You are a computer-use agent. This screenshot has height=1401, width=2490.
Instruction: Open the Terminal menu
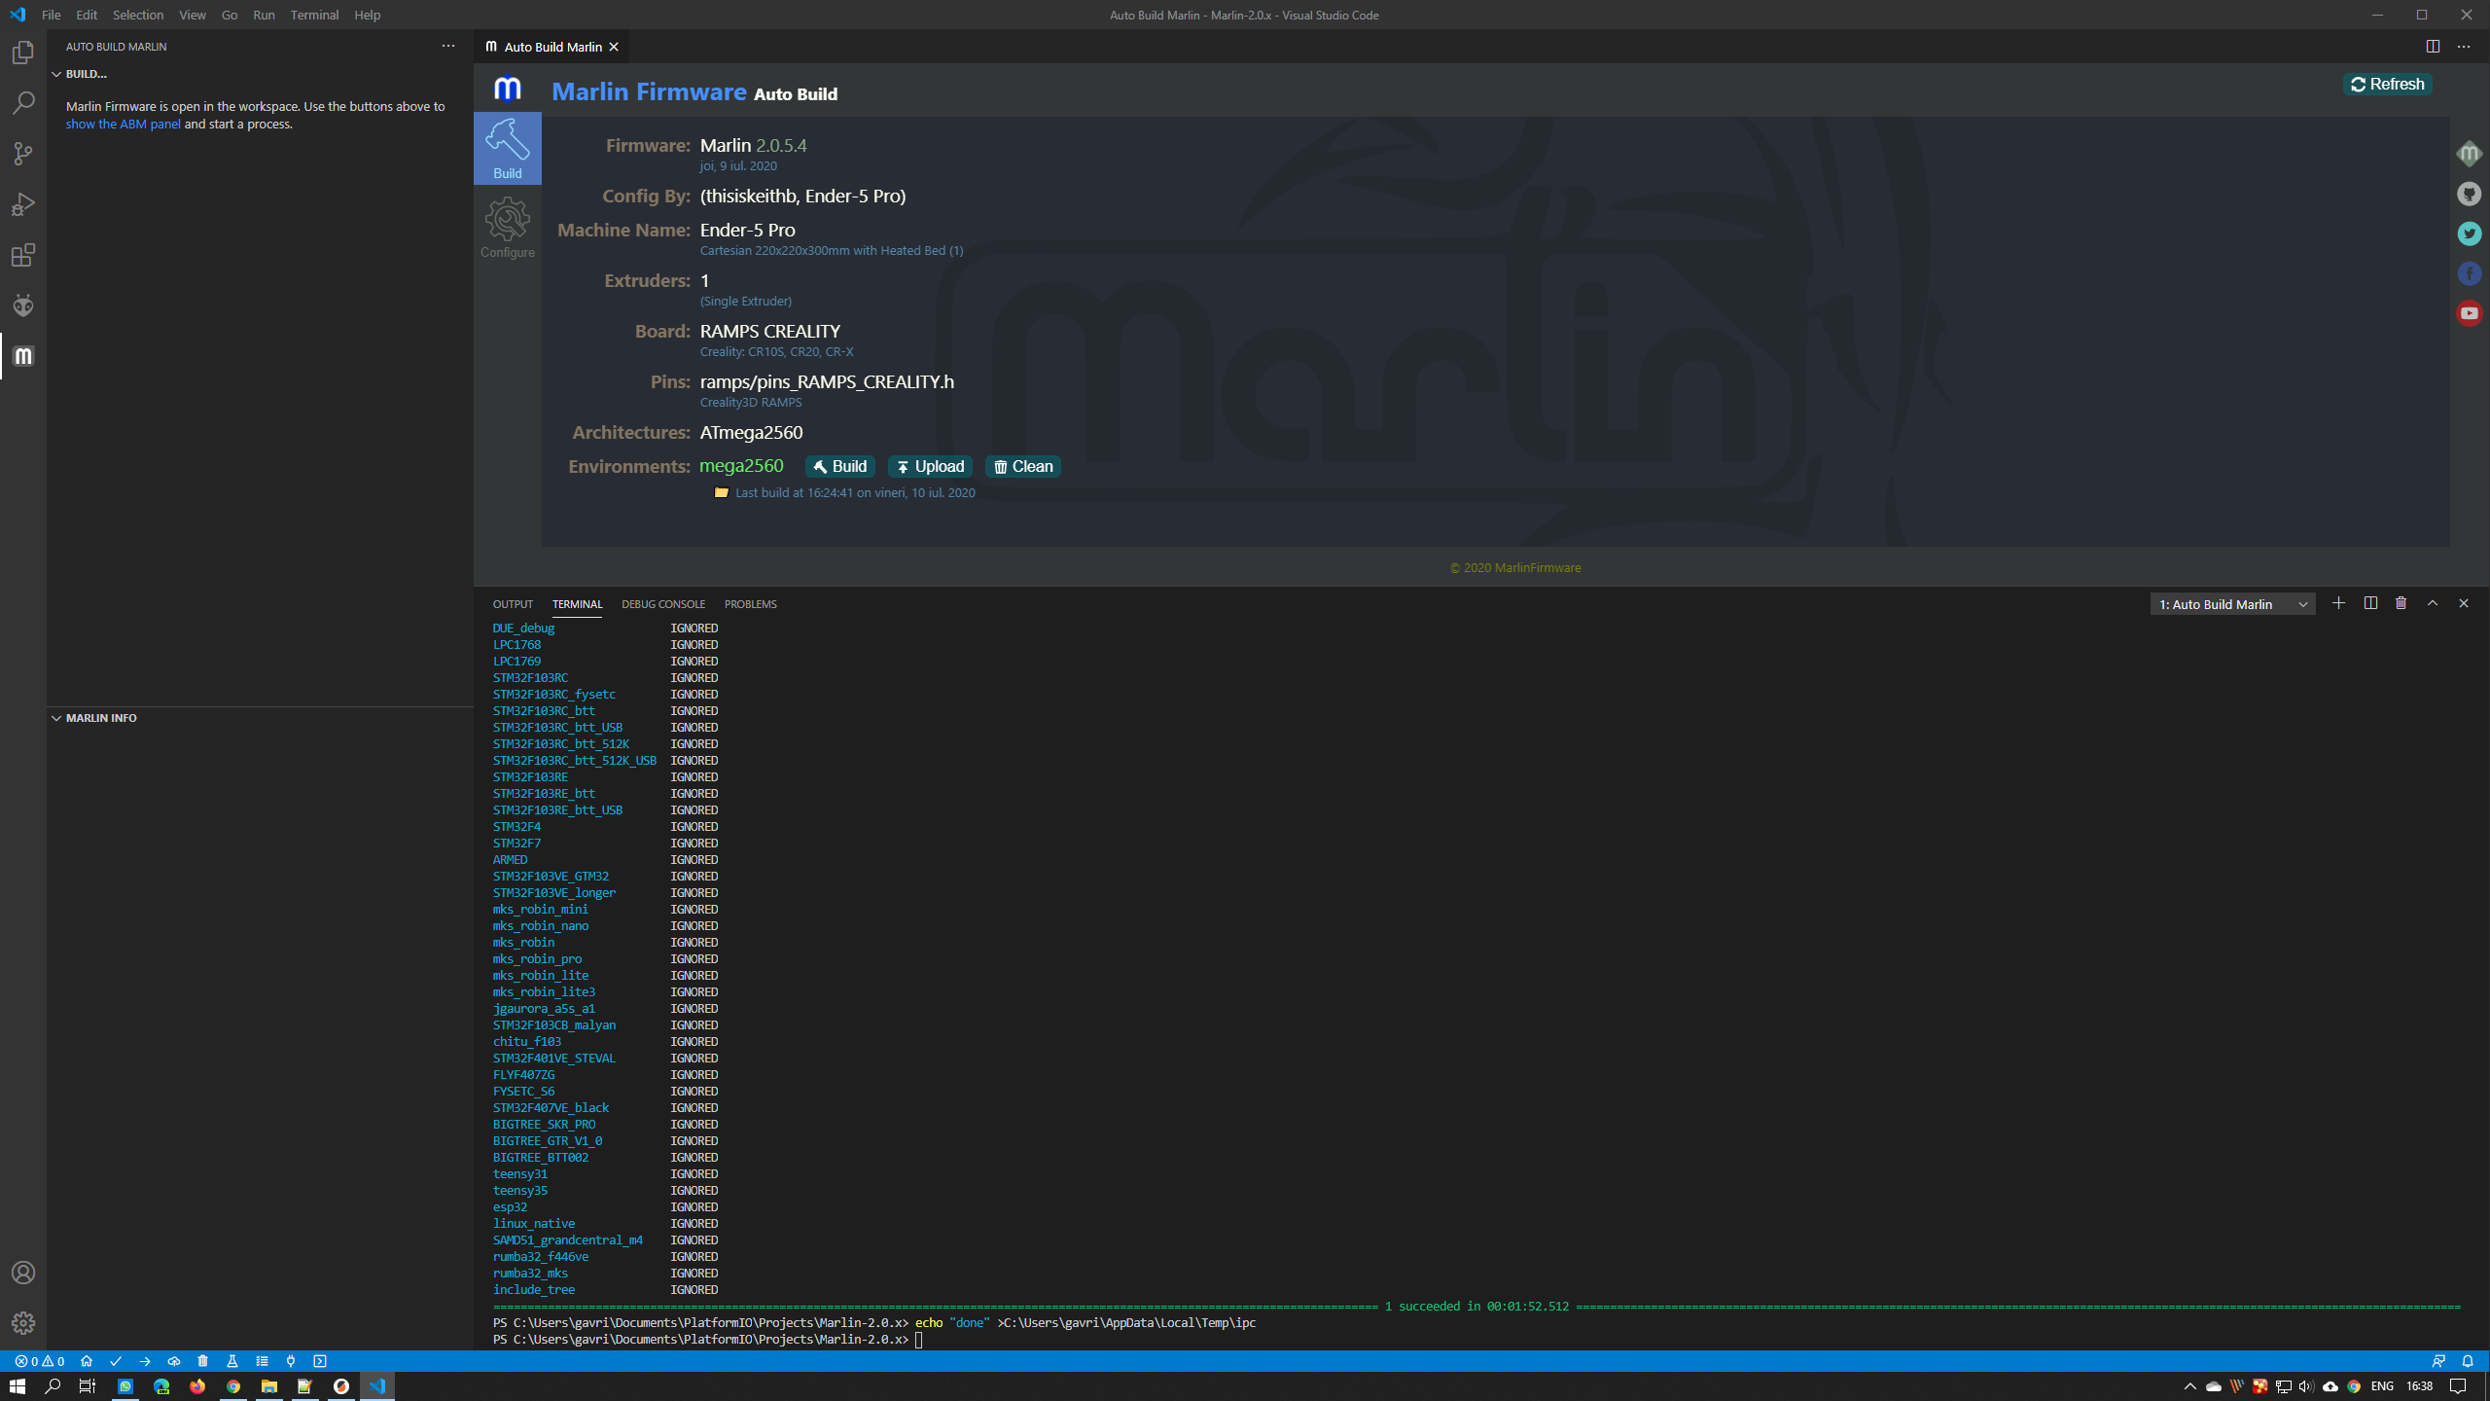pos(314,15)
